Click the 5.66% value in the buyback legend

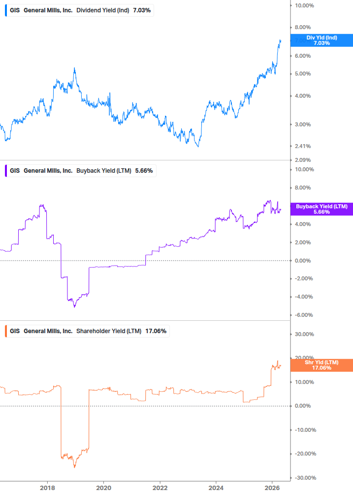click(144, 171)
